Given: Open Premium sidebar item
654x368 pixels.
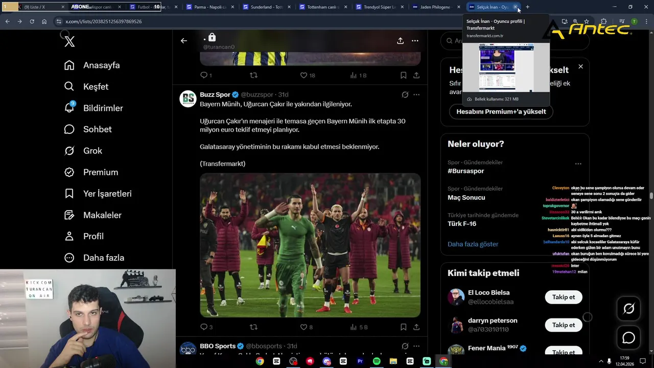Looking at the screenshot, I should click(91, 172).
